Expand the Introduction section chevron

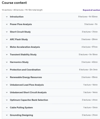[x=7, y=17]
